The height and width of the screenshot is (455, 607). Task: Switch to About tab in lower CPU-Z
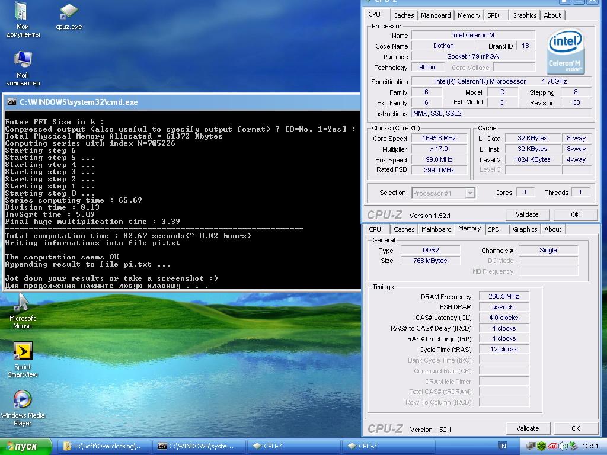coord(553,229)
